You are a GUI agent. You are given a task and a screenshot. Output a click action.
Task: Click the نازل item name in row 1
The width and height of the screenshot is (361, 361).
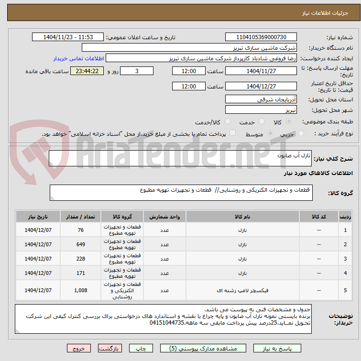(x=242, y=230)
